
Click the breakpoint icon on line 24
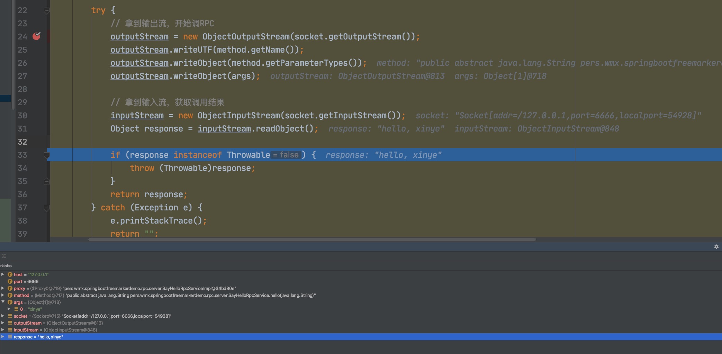(36, 36)
